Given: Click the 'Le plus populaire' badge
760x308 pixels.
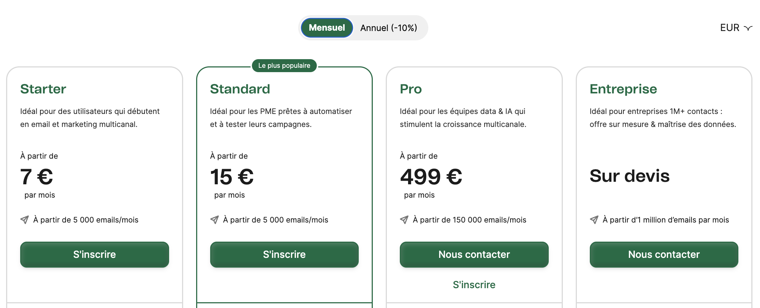Looking at the screenshot, I should pos(284,66).
